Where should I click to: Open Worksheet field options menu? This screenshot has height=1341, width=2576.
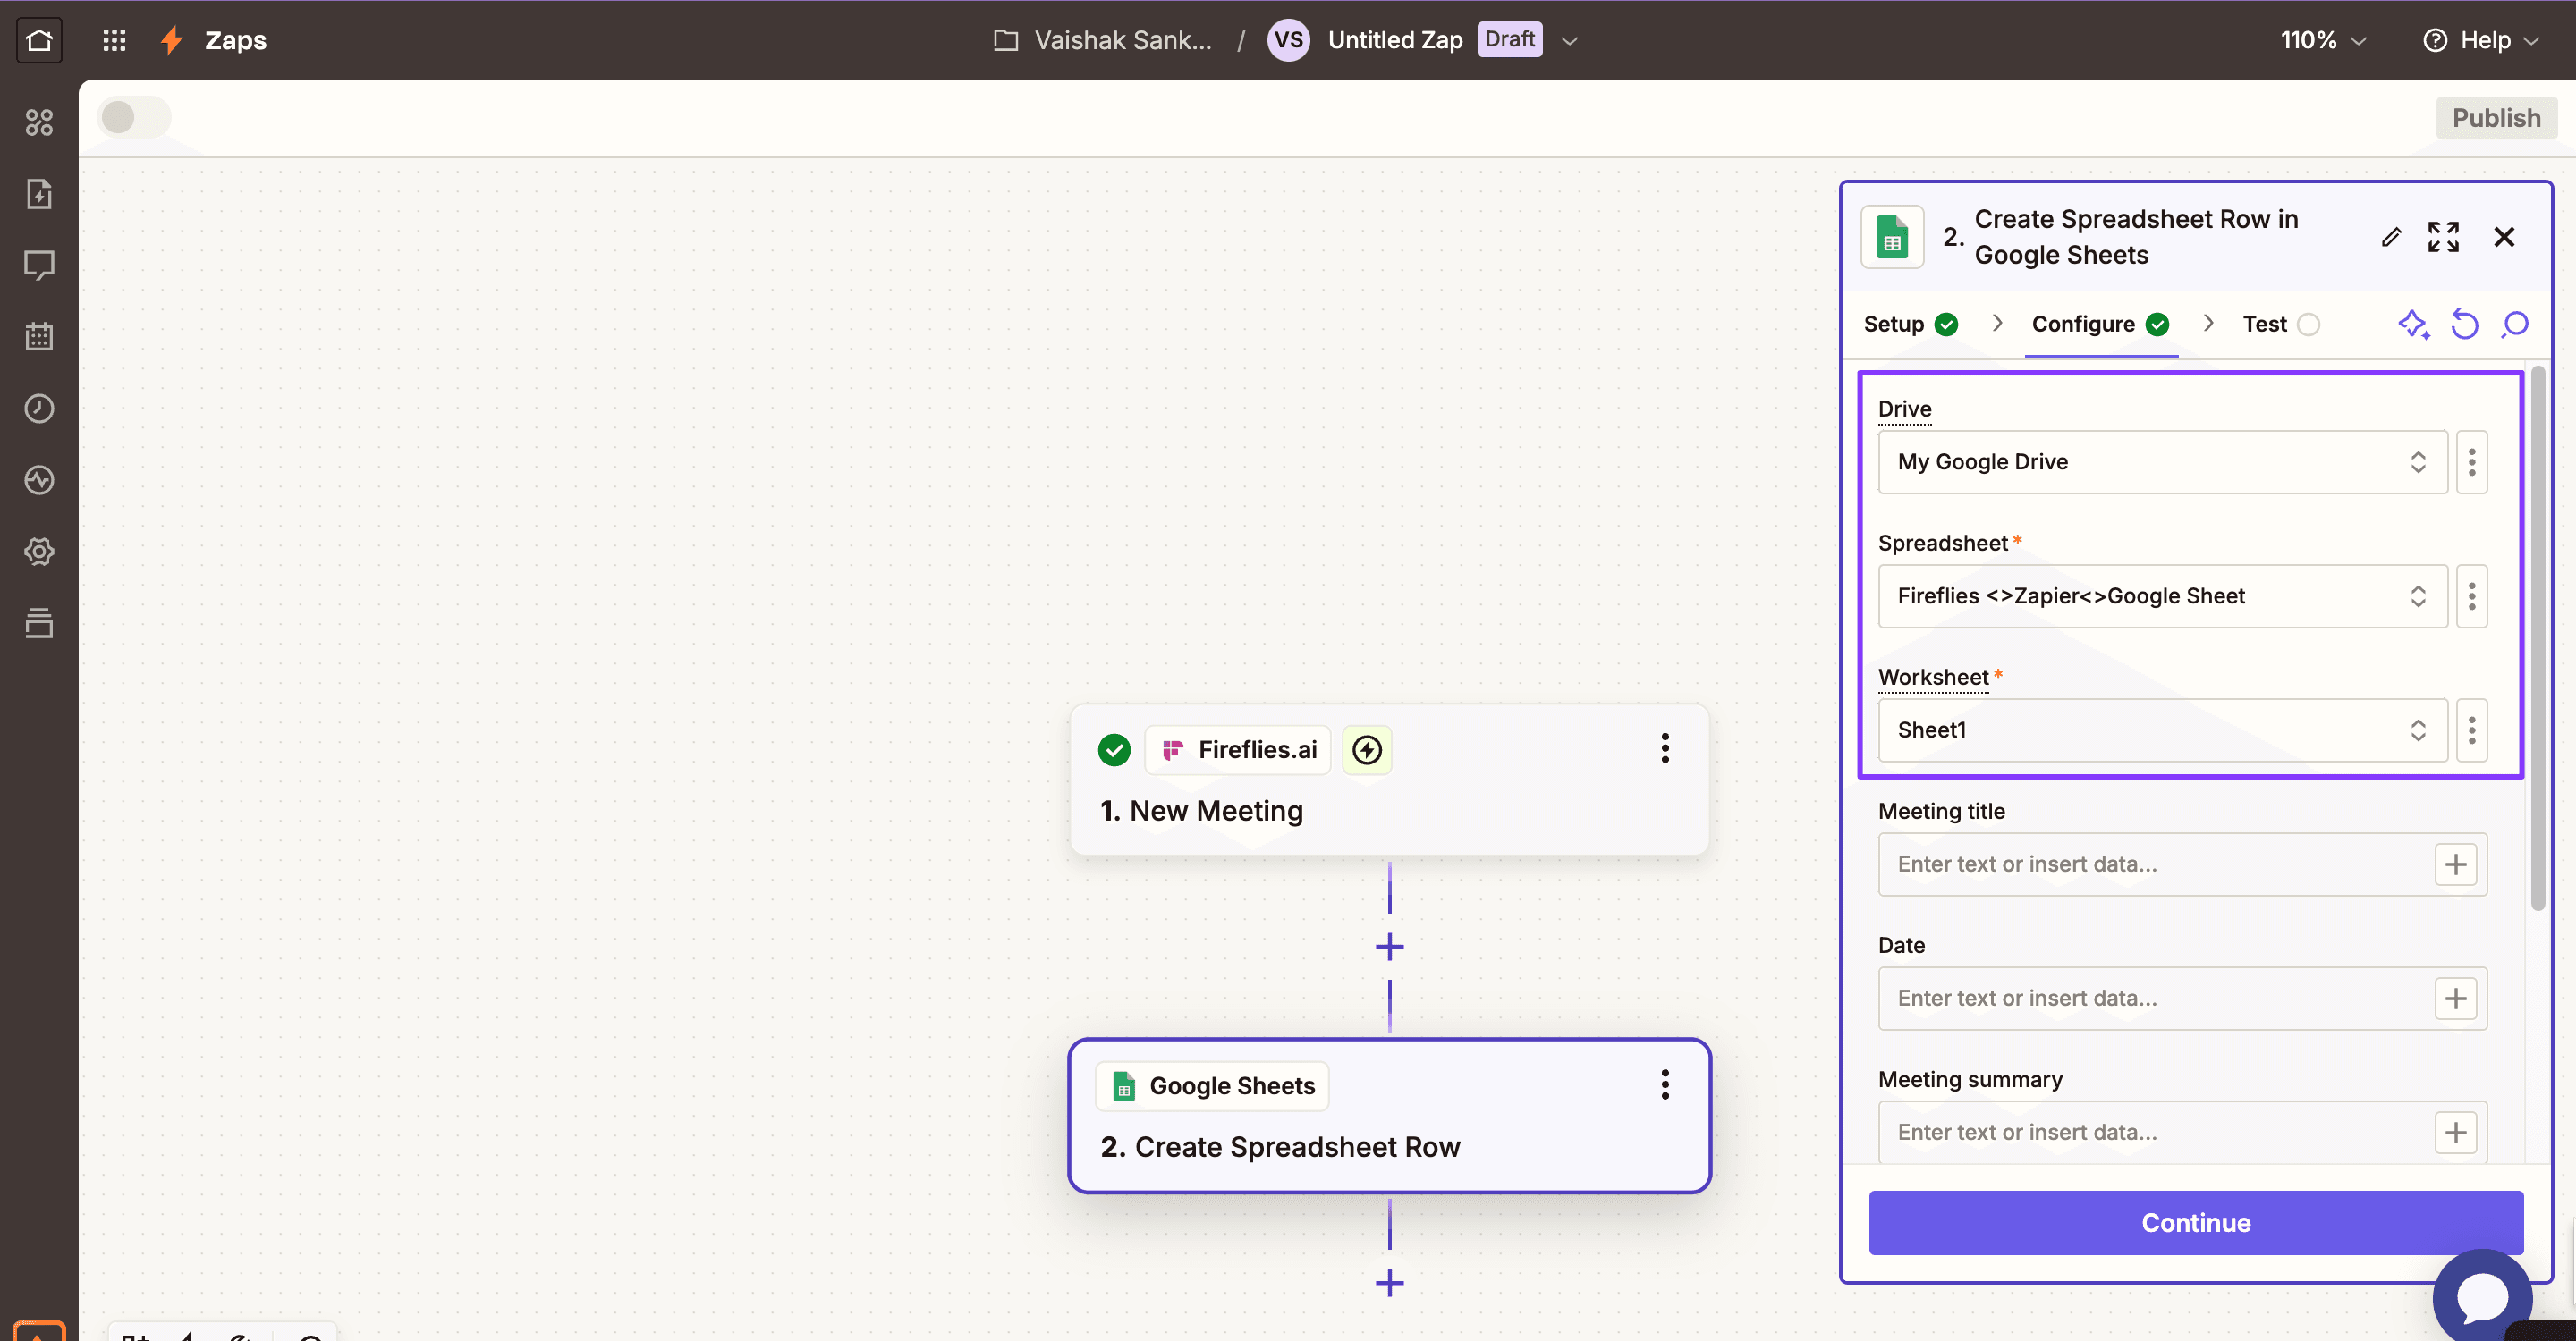[2472, 730]
